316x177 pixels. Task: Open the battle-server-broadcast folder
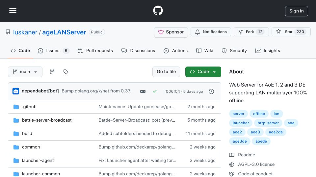point(47,120)
